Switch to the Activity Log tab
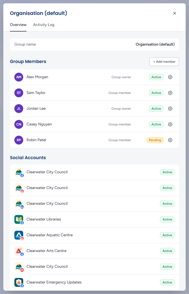This screenshot has height=294, width=189. pyautogui.click(x=44, y=25)
